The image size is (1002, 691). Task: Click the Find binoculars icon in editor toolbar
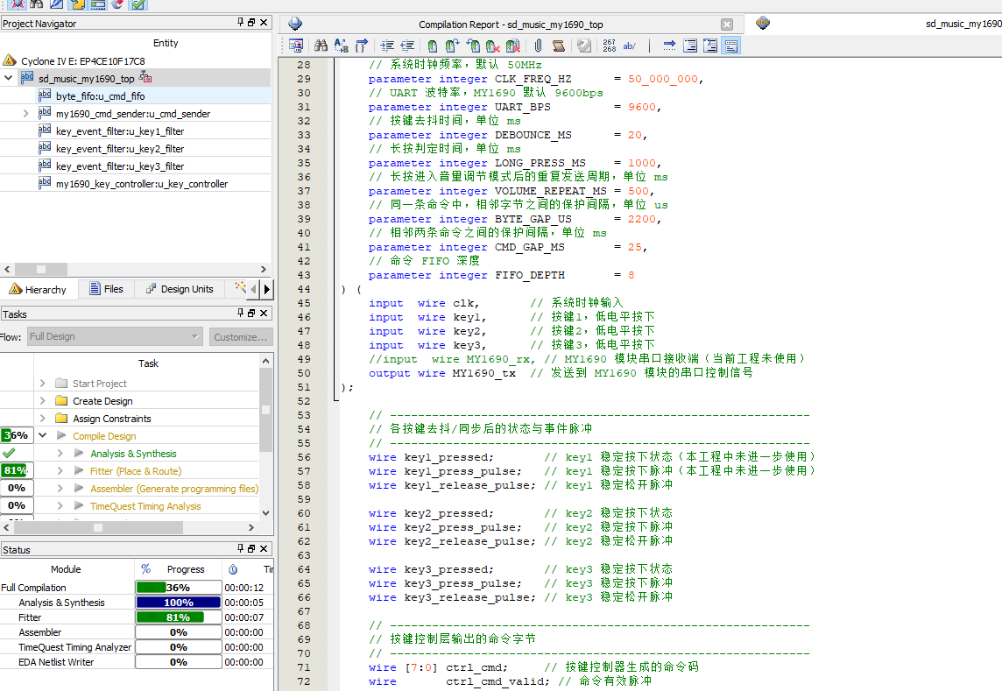click(321, 46)
